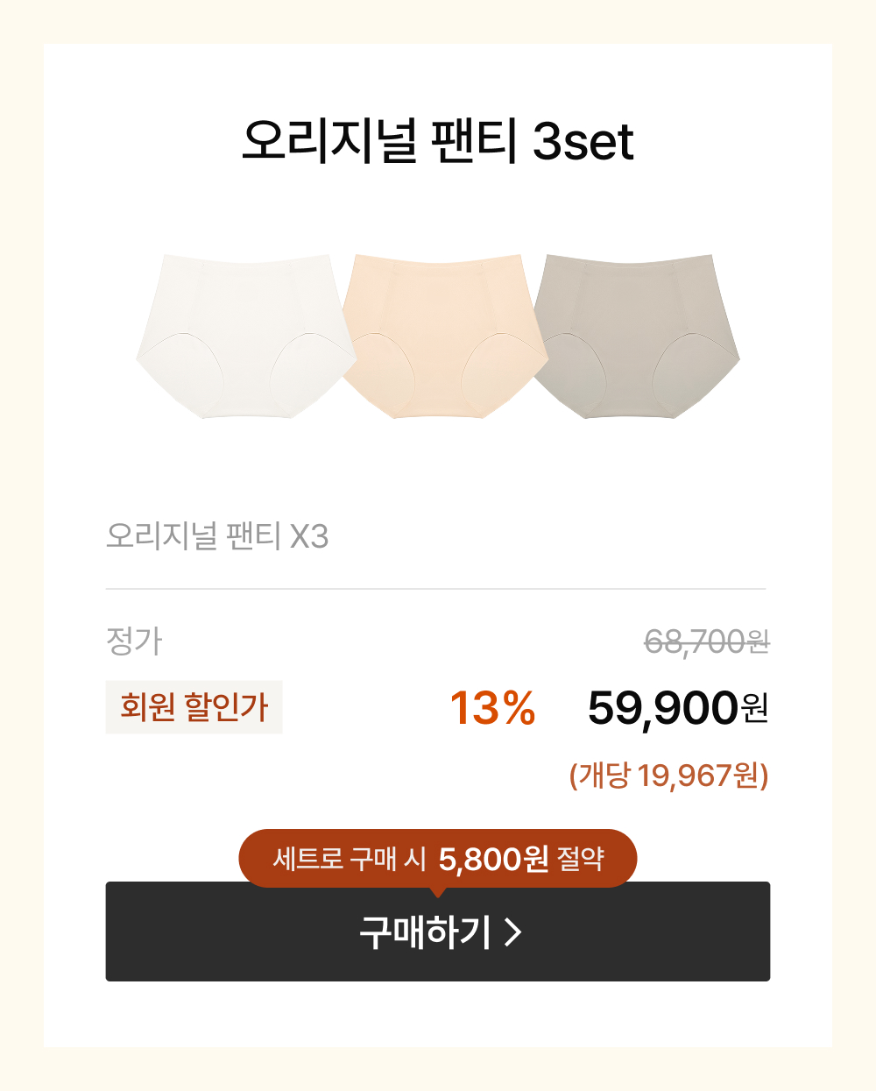Click the per-piece price 개당 19,967원

tap(668, 776)
